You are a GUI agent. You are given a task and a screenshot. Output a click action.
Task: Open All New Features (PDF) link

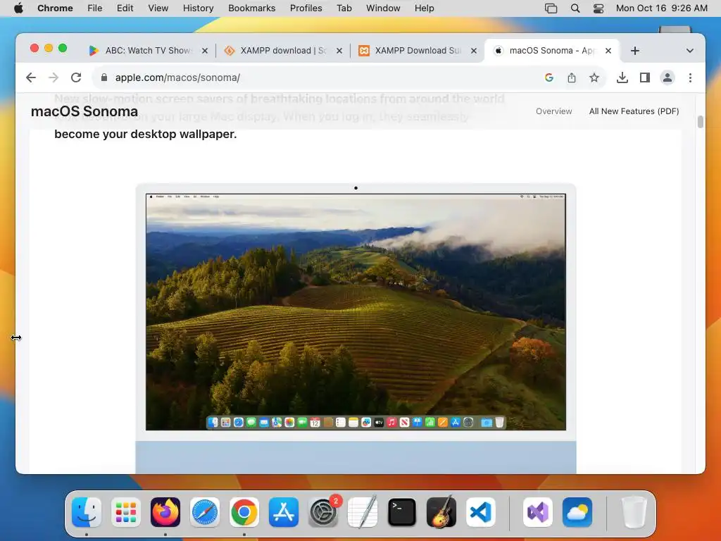634,111
